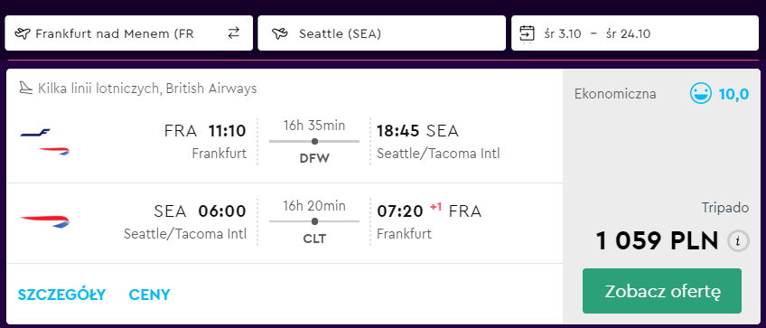Select the return flight row departing 06:00
Viewport: 766px width, 328px height.
point(285,223)
